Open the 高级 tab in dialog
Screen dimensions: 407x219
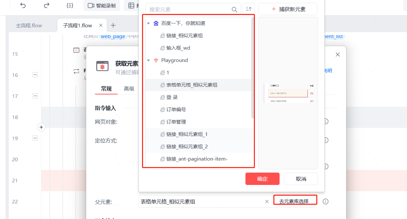pos(129,89)
